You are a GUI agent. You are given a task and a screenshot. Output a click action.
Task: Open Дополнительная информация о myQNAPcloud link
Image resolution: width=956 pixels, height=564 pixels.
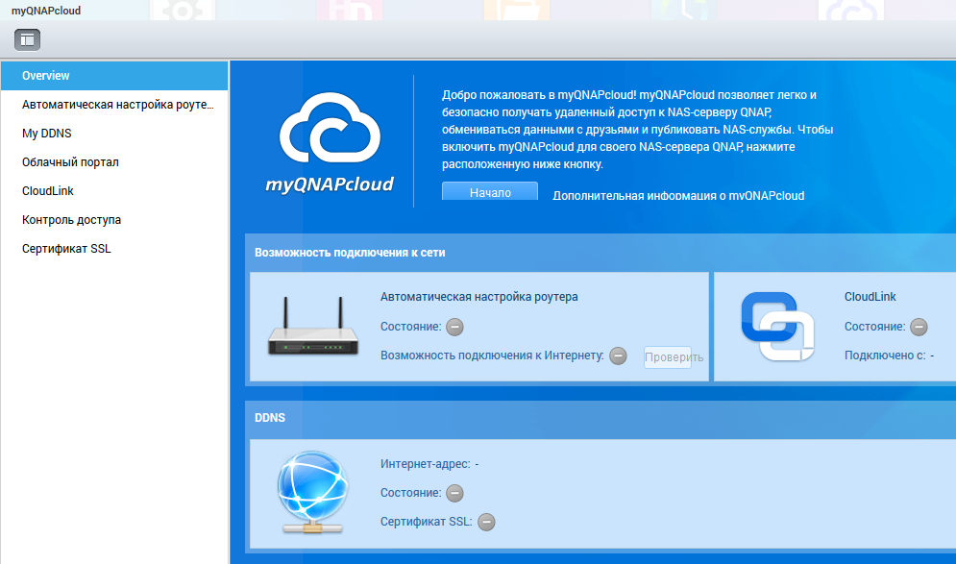678,195
